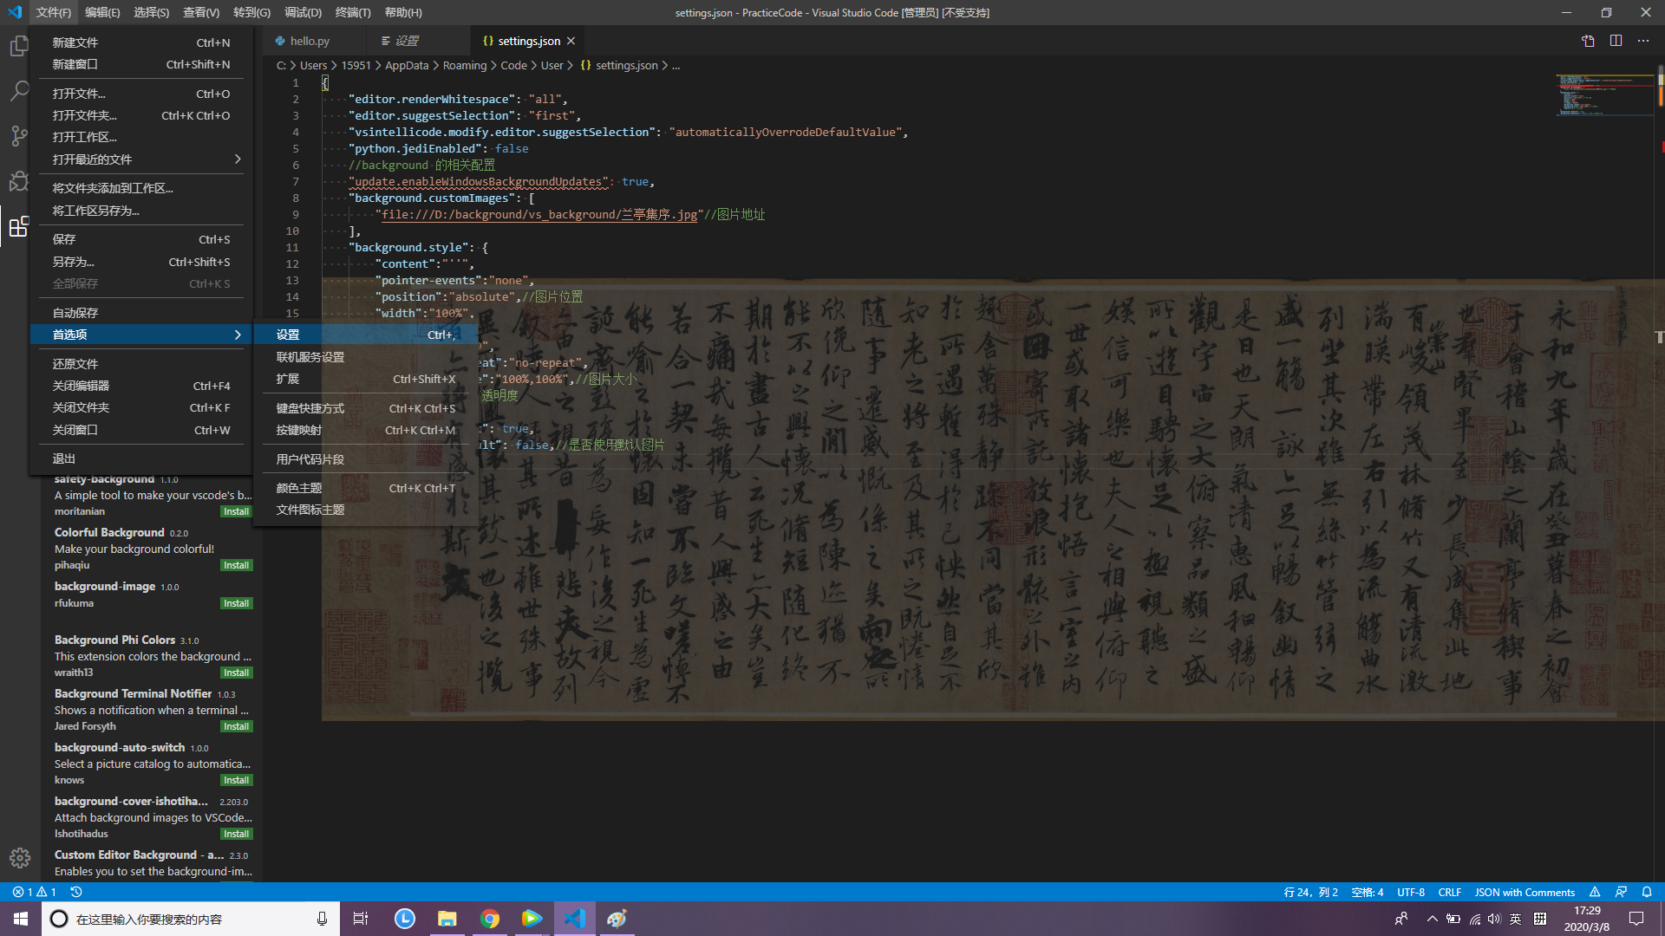Expand the breadcrumb ellipsis after settings.json
The width and height of the screenshot is (1665, 936).
pyautogui.click(x=676, y=65)
